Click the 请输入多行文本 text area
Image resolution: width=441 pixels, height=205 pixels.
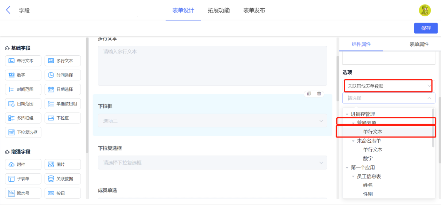pos(212,66)
